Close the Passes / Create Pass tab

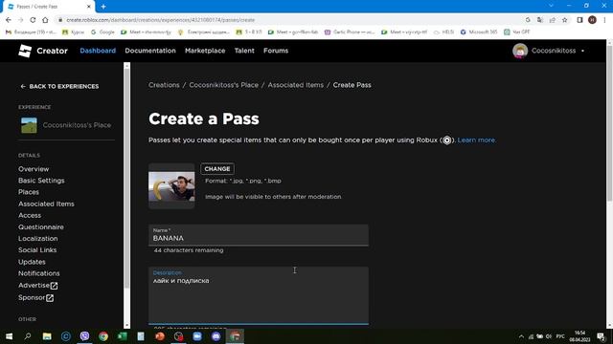point(89,7)
